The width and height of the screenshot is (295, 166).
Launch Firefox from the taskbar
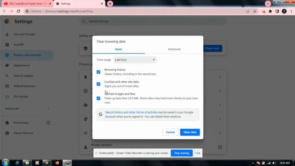57,163
